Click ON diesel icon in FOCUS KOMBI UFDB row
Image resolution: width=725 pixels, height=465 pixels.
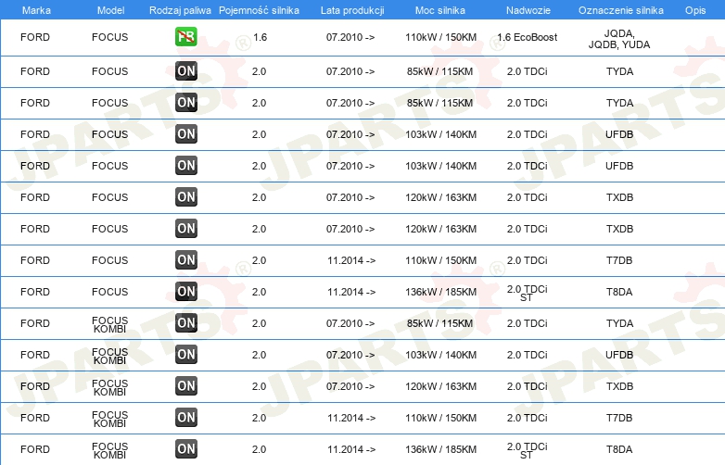(186, 354)
